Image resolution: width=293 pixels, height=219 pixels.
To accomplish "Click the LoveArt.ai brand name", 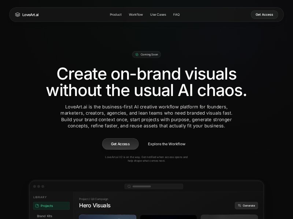I will (30, 15).
